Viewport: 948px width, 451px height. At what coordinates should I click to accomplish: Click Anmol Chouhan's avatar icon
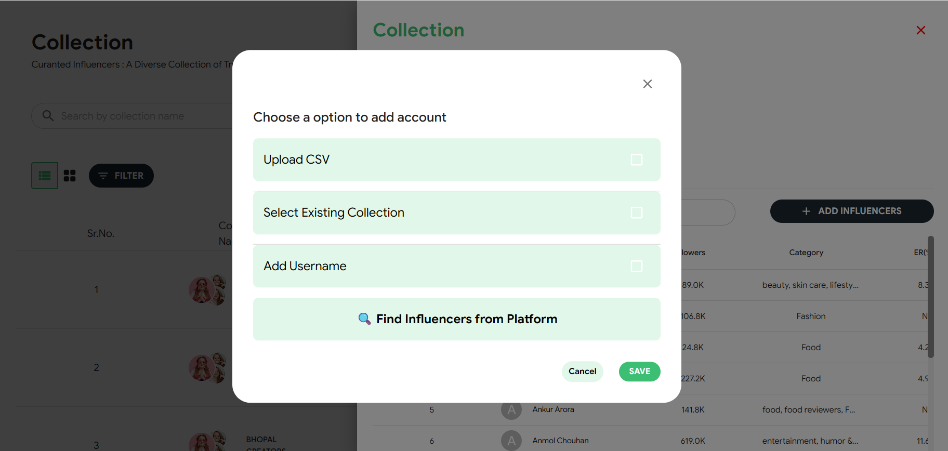511,441
